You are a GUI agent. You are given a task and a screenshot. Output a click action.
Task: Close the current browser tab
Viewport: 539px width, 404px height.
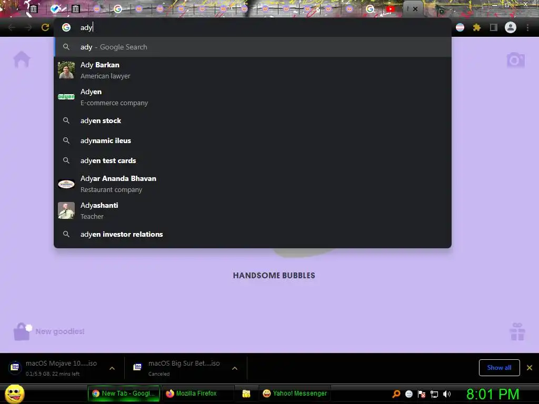[x=415, y=9]
